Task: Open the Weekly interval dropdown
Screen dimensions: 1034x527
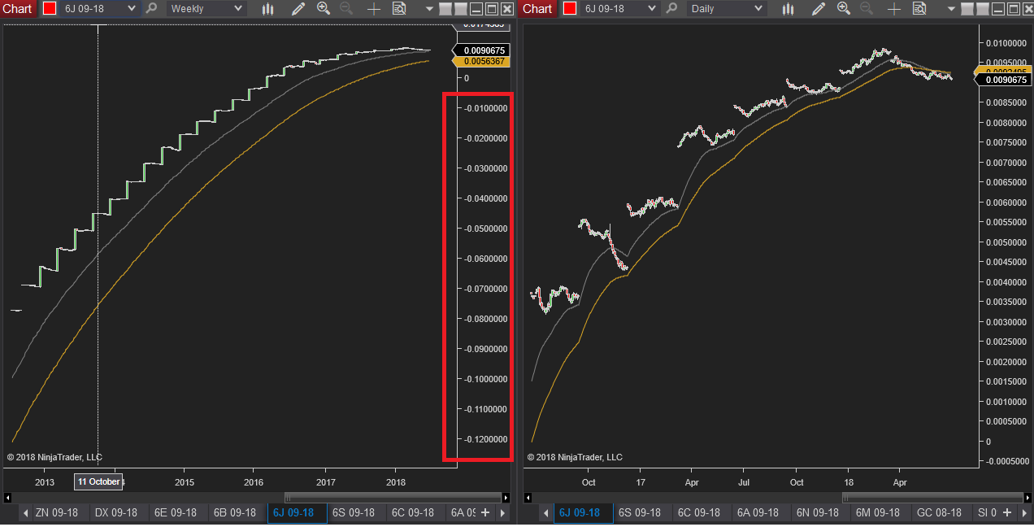Action: (x=206, y=9)
